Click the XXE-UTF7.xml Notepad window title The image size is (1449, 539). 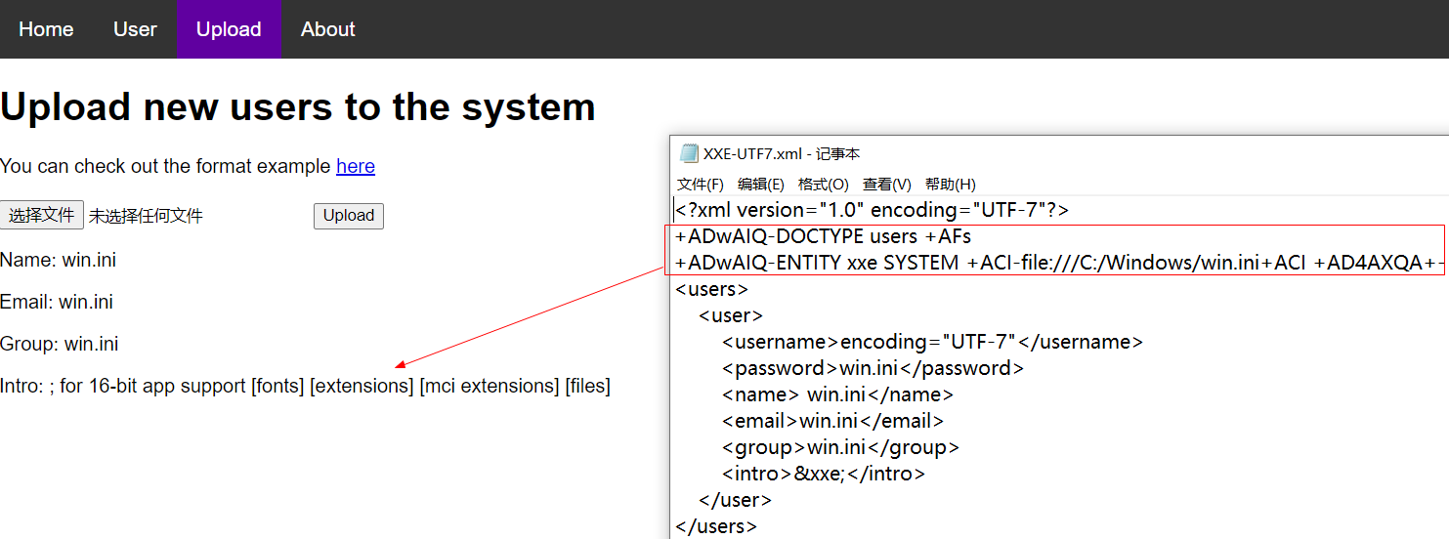782,153
